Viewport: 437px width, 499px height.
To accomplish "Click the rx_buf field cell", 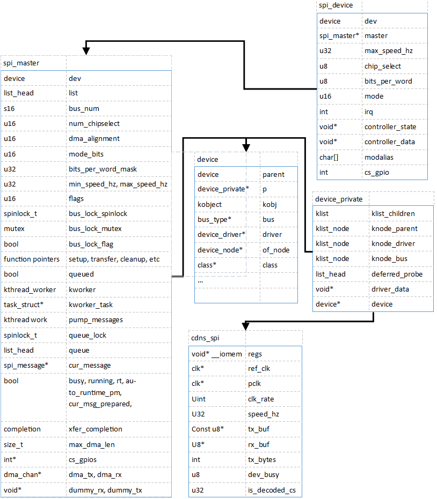I will pos(259,444).
